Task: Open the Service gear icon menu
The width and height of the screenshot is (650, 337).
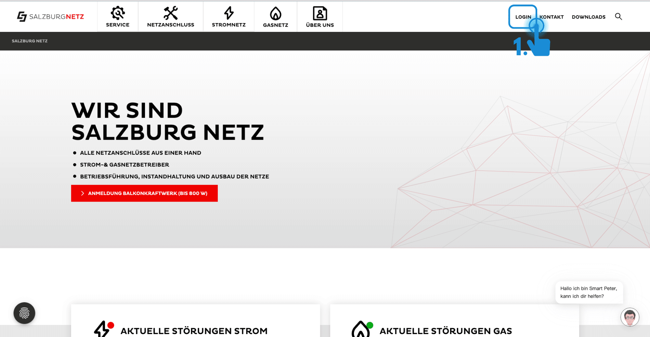Action: click(118, 13)
